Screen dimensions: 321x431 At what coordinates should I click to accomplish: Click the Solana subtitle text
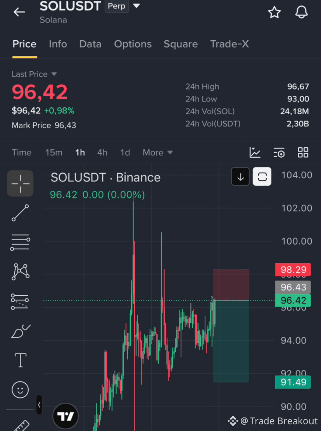[53, 20]
